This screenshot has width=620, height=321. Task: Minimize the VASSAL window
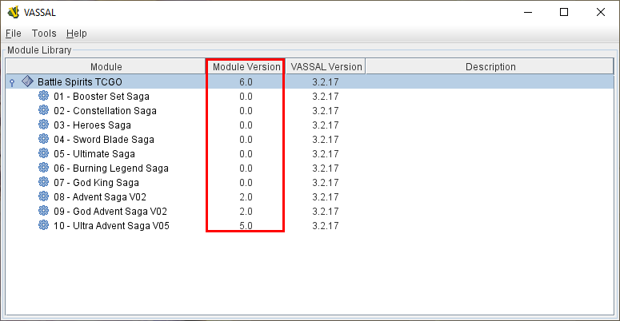click(x=528, y=12)
